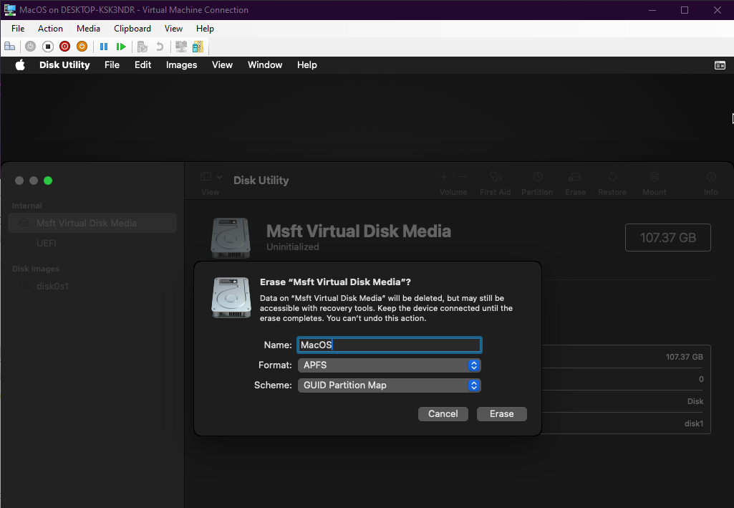Viewport: 734px width, 508px height.
Task: Click the orange Save state icon
Action: [x=82, y=47]
